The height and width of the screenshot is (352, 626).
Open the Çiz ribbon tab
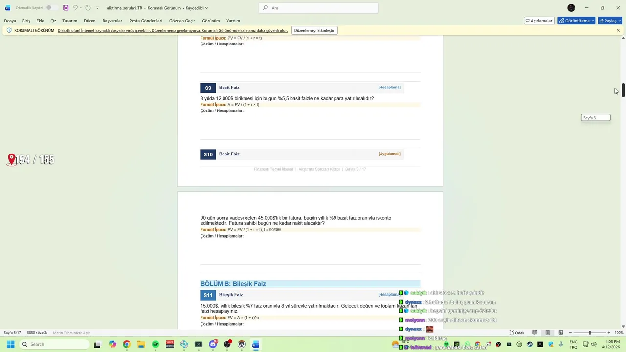pos(53,21)
